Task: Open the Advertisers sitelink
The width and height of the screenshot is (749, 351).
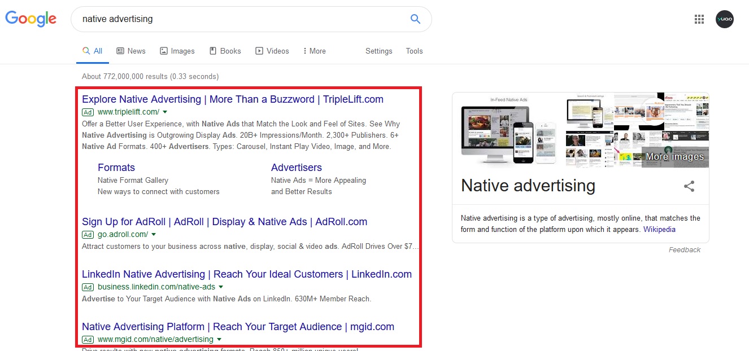Action: click(297, 168)
